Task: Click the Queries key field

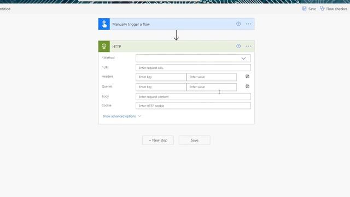Action: pyautogui.click(x=161, y=87)
